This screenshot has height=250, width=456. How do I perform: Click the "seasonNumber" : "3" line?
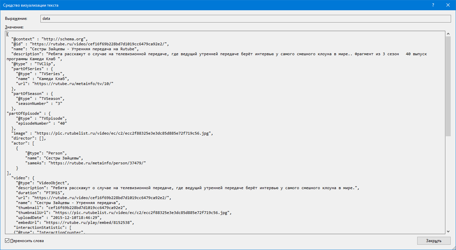39,103
